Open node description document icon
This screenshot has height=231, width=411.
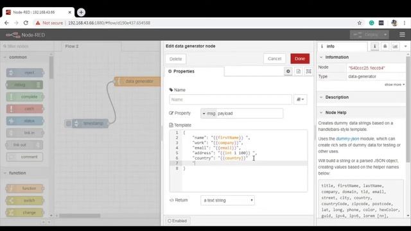(x=298, y=71)
